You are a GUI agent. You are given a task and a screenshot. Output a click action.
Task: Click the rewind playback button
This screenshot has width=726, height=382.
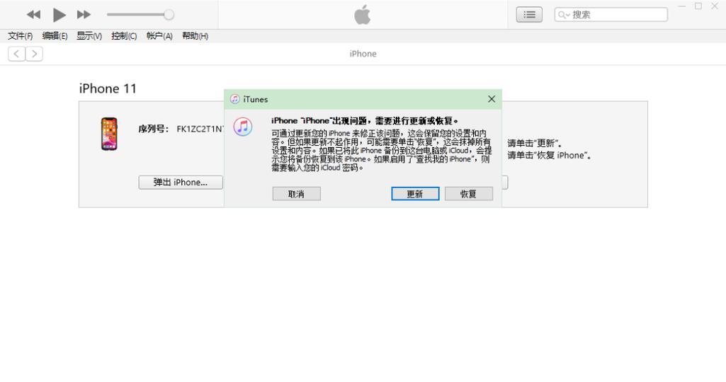tap(33, 15)
